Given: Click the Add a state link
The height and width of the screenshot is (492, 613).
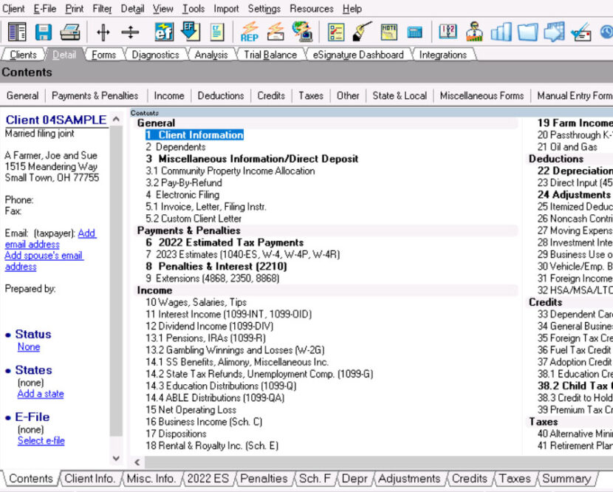Looking at the screenshot, I should point(41,394).
